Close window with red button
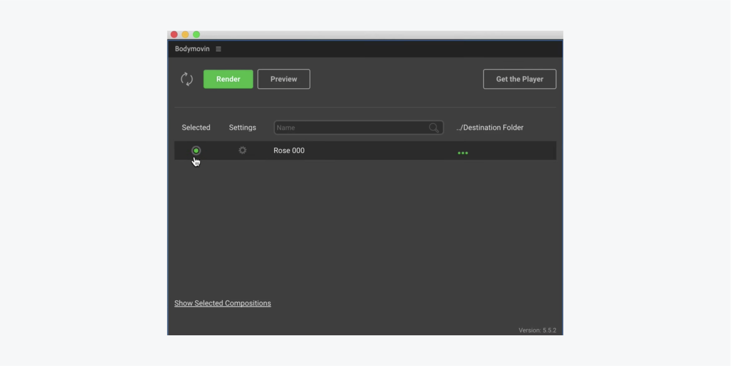Screen dimensions: 731x366 click(174, 35)
